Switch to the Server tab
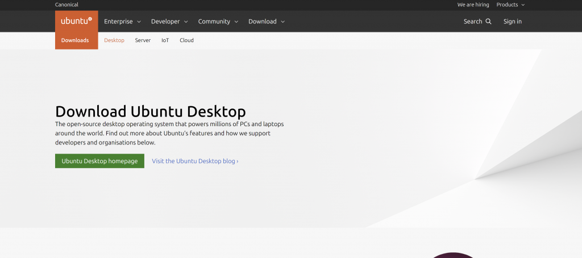Image resolution: width=582 pixels, height=258 pixels. point(143,40)
